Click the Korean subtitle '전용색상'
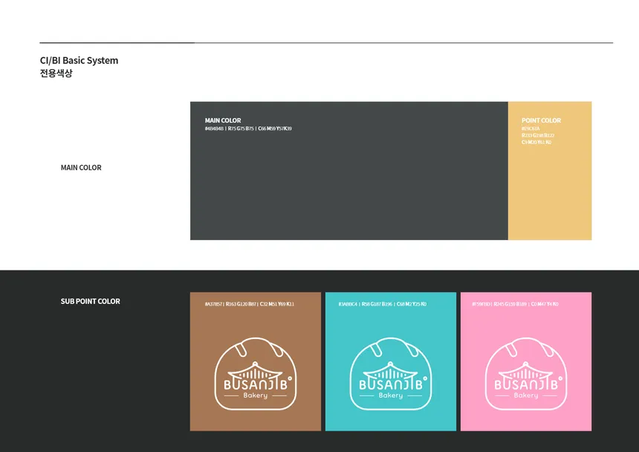The height and width of the screenshot is (452, 639). tap(56, 74)
